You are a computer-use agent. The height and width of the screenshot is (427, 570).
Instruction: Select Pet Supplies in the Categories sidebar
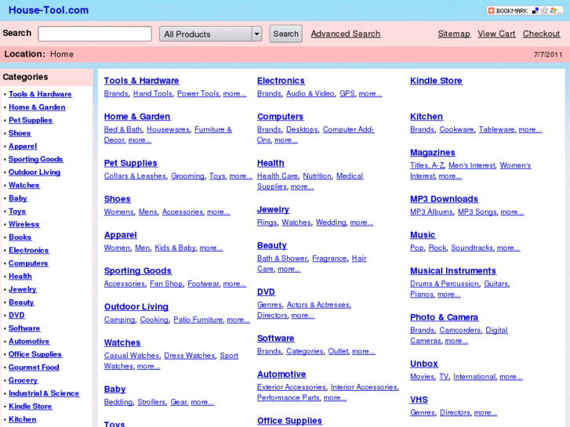click(x=31, y=121)
